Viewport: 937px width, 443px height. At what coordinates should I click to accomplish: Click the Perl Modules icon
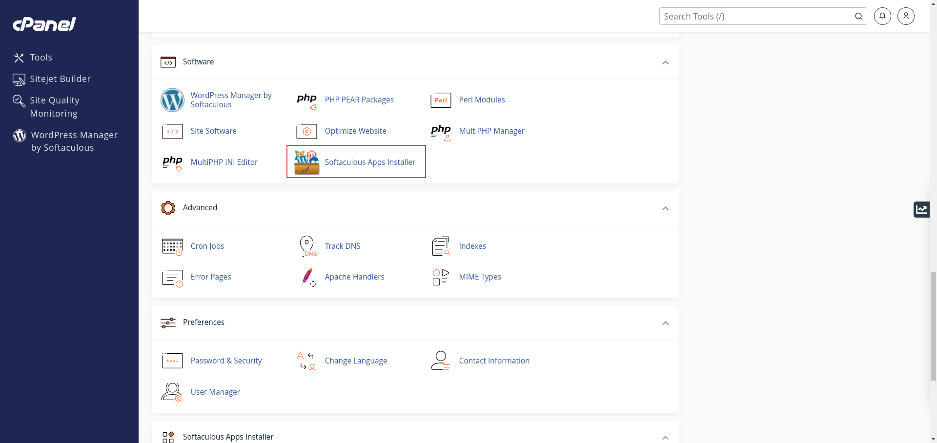coord(441,100)
